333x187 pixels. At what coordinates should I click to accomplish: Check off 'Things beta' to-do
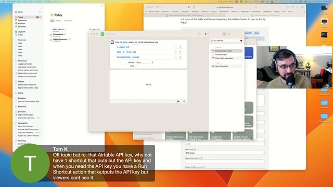coord(51,35)
